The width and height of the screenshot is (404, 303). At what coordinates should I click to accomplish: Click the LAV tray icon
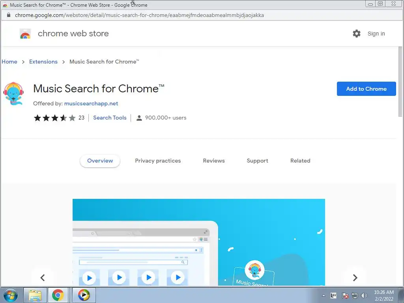pyautogui.click(x=333, y=296)
